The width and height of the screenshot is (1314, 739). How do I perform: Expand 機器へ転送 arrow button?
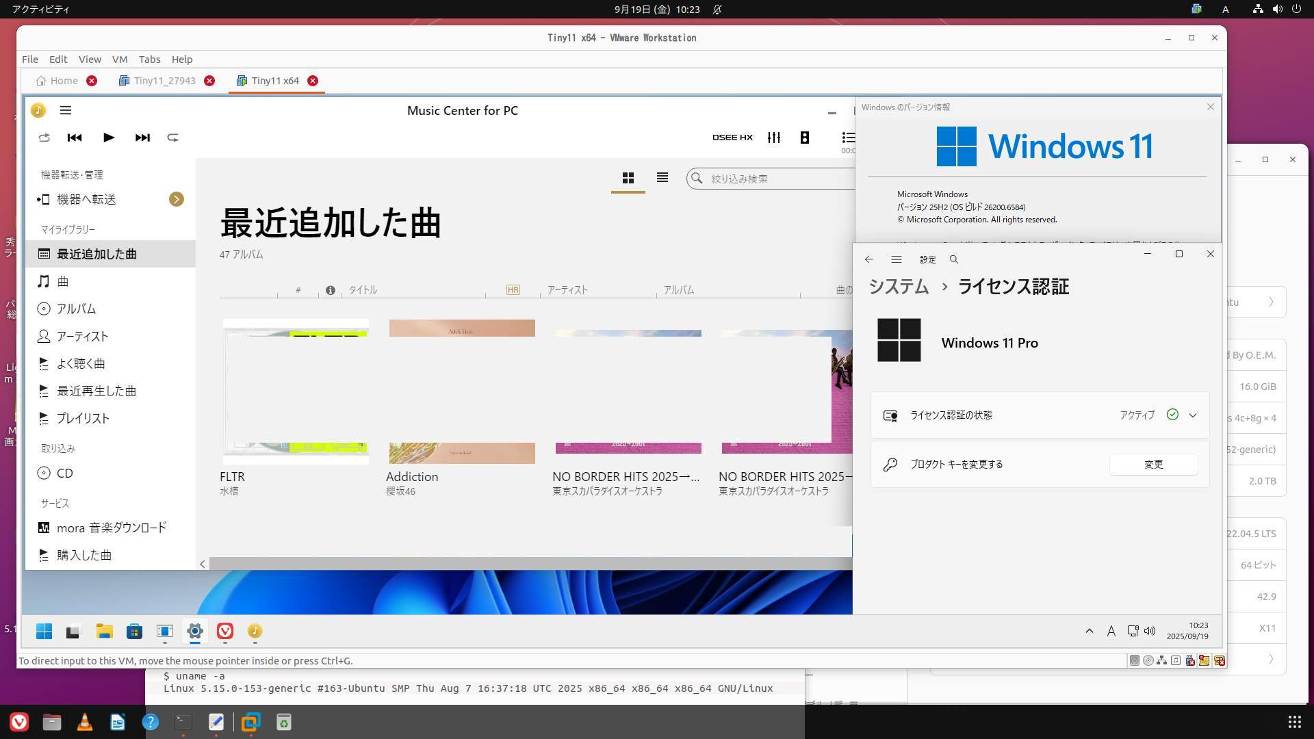click(177, 199)
